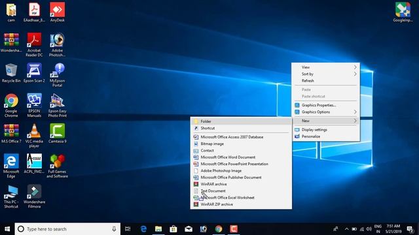
Task: Launch VLC media player shortcut
Action: [x=34, y=136]
